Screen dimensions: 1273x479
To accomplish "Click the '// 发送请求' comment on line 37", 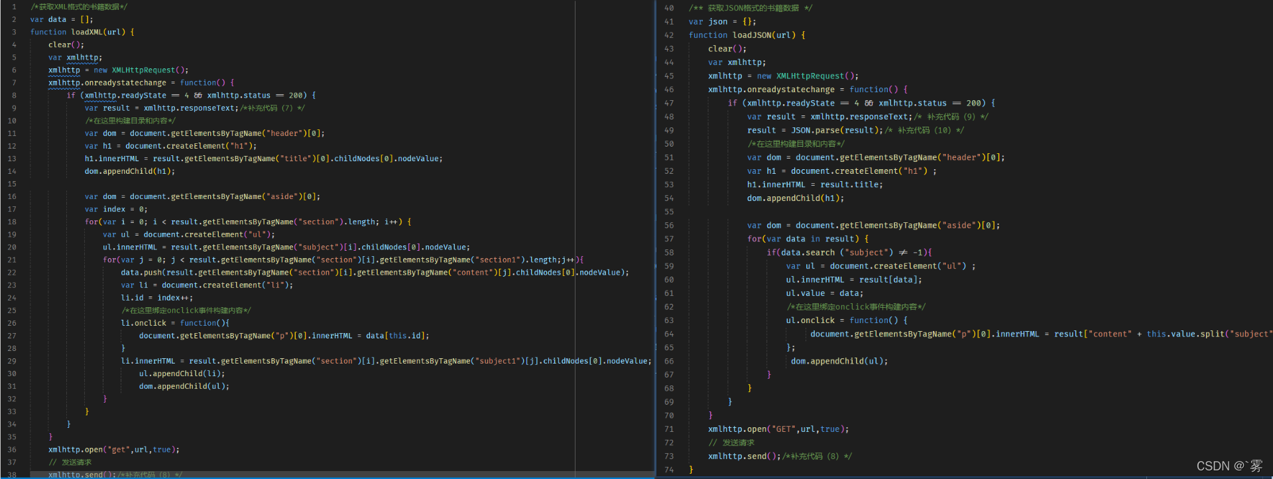I will [70, 462].
